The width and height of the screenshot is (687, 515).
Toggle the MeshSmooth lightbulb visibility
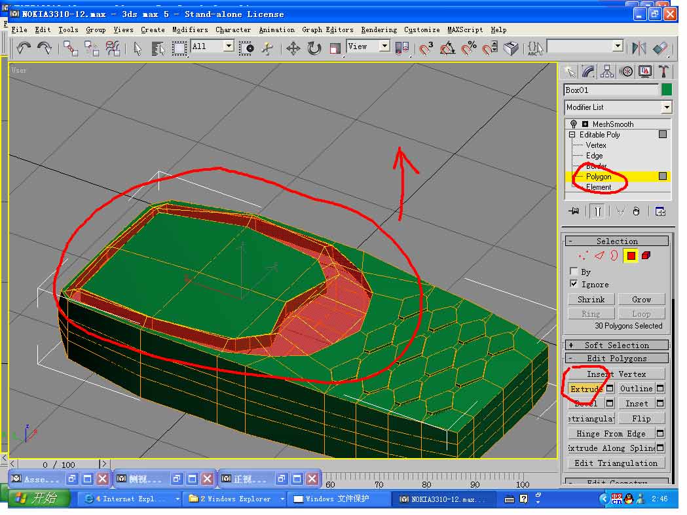point(574,124)
